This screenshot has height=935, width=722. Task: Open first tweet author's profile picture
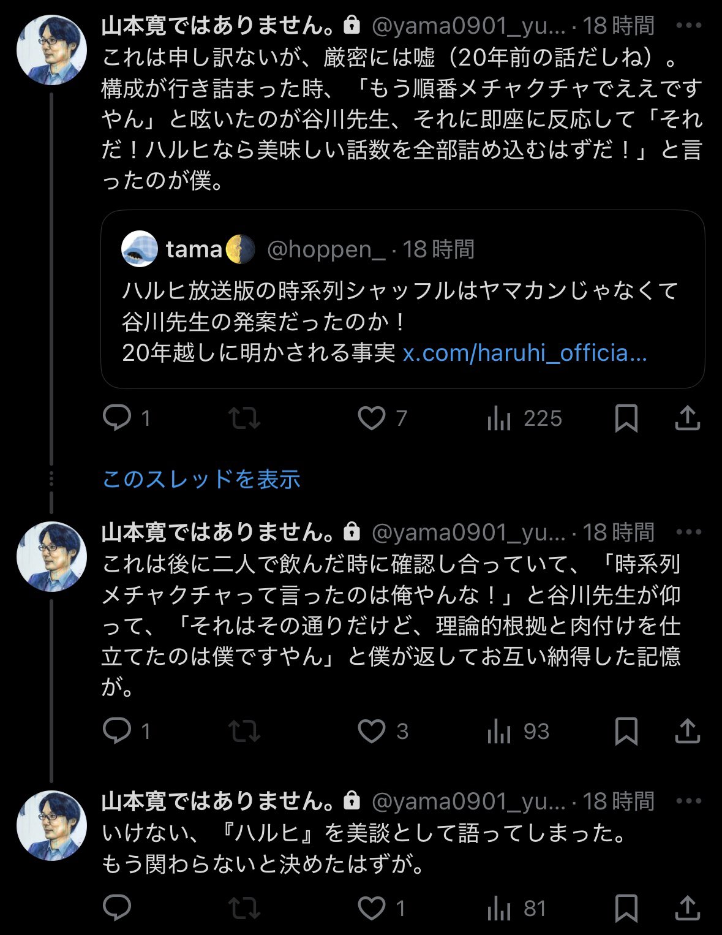tap(51, 50)
